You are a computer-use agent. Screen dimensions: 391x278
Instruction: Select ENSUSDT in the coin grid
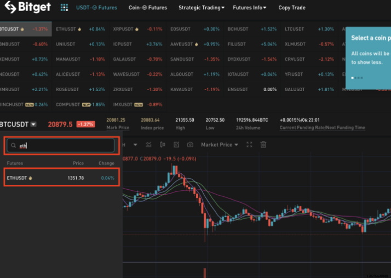click(x=252, y=89)
